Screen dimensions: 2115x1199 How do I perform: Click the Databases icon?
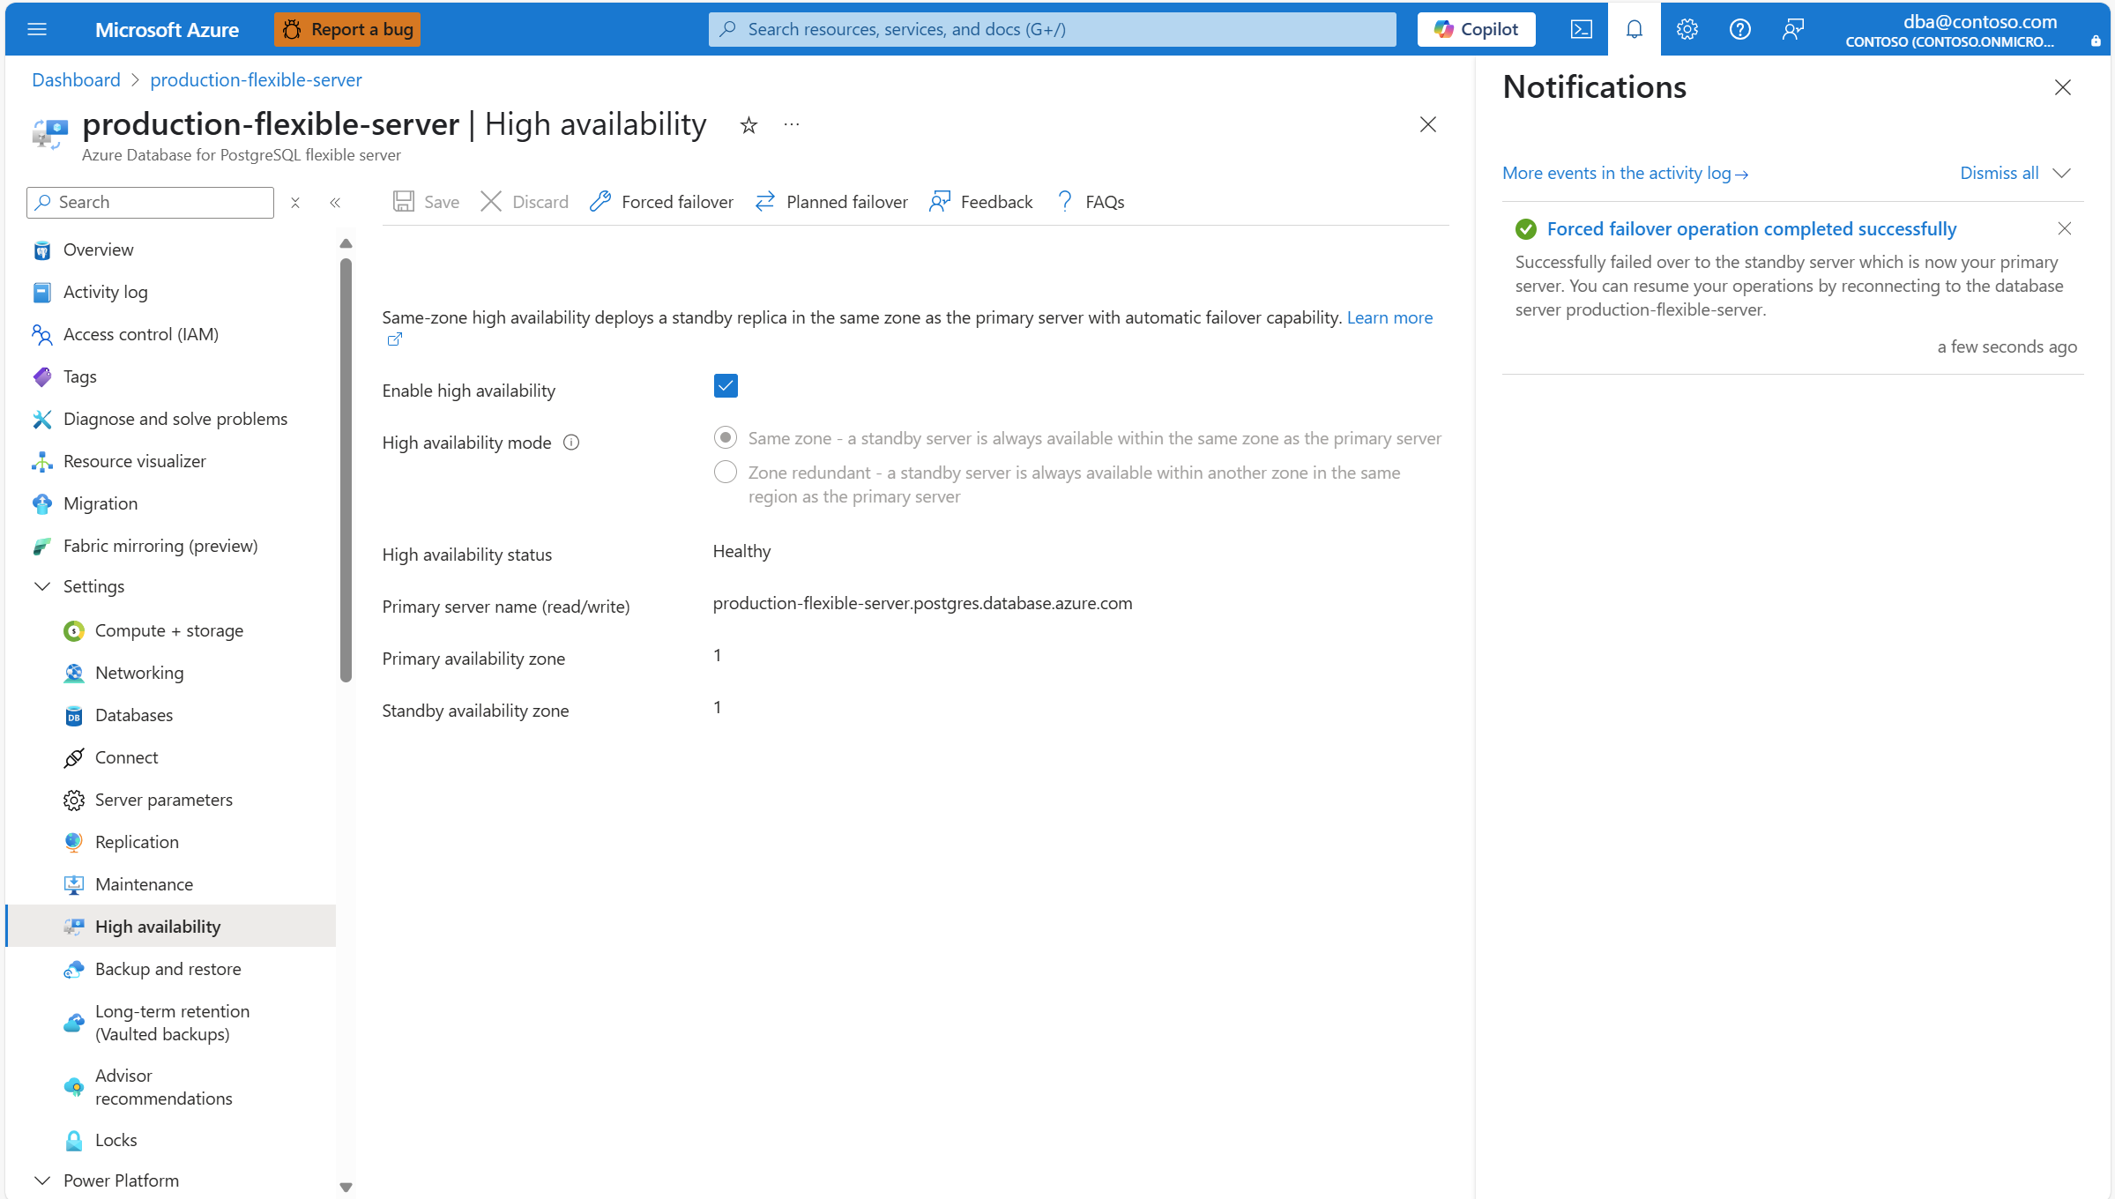[74, 715]
